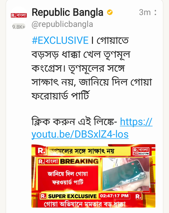Open the @republicbangla handle
Image resolution: width=169 pixels, height=213 pixels.
tap(62, 24)
